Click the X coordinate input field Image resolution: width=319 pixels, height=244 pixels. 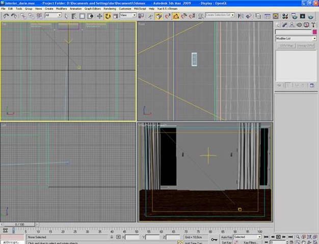(132, 237)
